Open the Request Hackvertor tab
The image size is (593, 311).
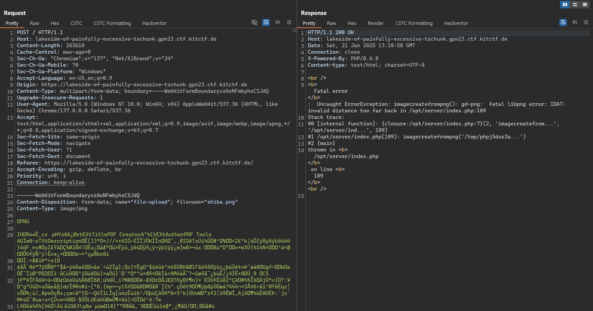[x=154, y=23]
